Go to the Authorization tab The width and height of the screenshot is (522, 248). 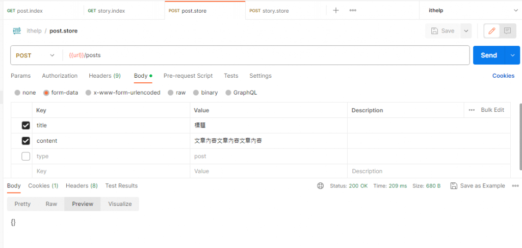[x=60, y=76]
